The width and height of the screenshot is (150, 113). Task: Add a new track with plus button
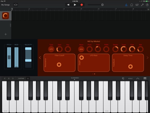[6, 34]
